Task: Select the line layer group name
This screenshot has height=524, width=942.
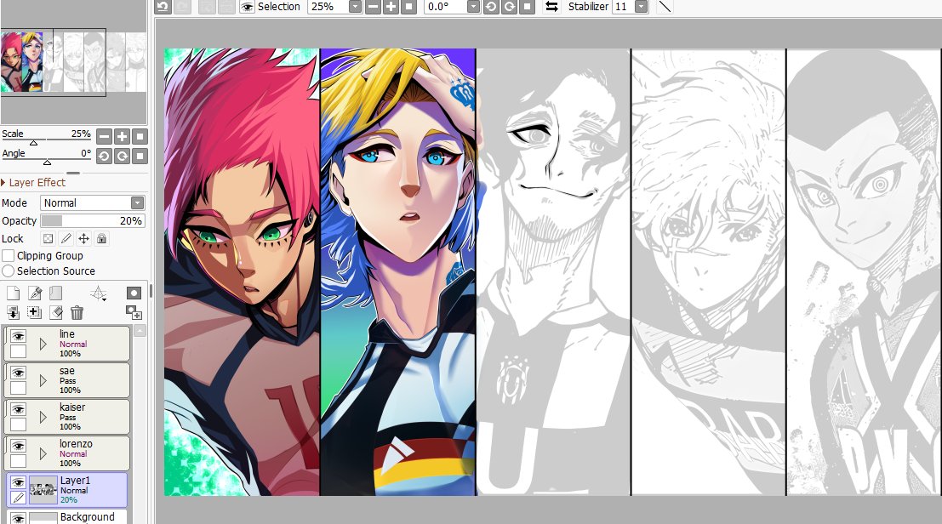Action: [67, 333]
